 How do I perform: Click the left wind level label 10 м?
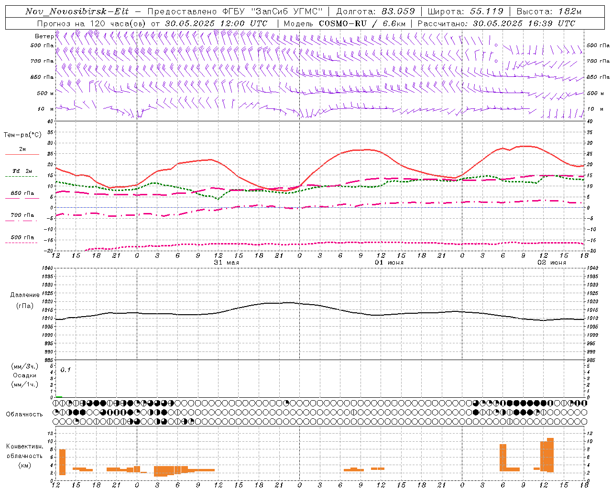point(46,109)
